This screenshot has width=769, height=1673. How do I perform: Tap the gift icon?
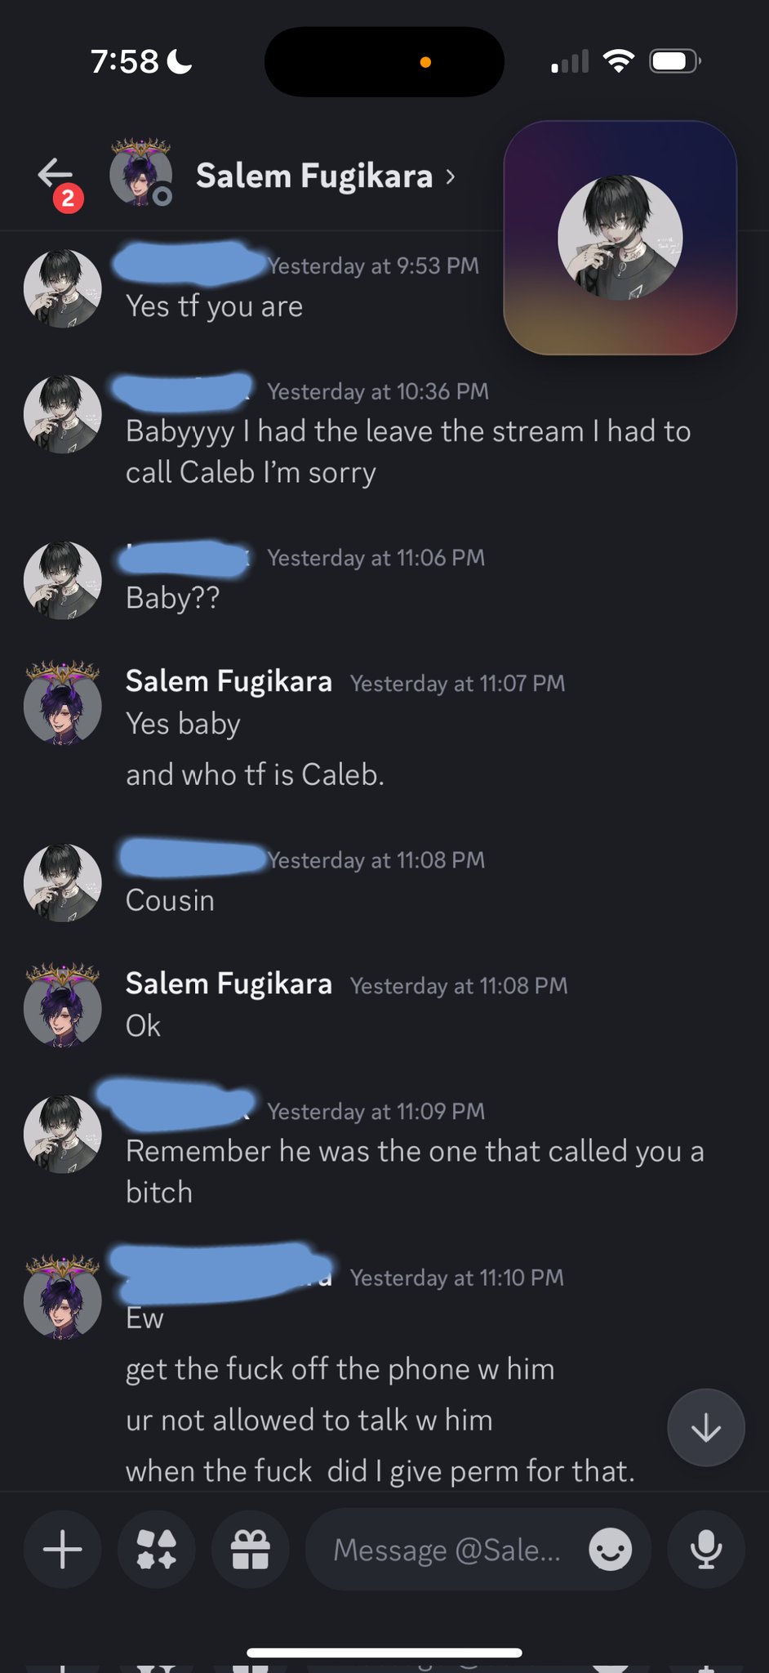pos(250,1550)
